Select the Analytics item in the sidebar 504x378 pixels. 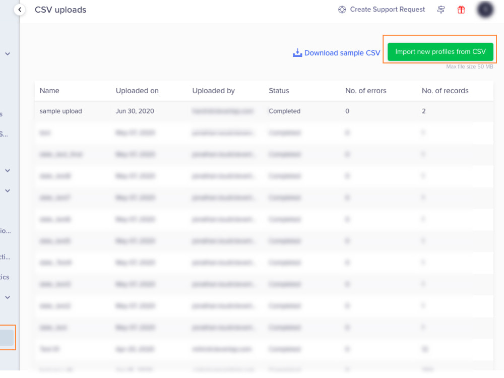(5, 277)
